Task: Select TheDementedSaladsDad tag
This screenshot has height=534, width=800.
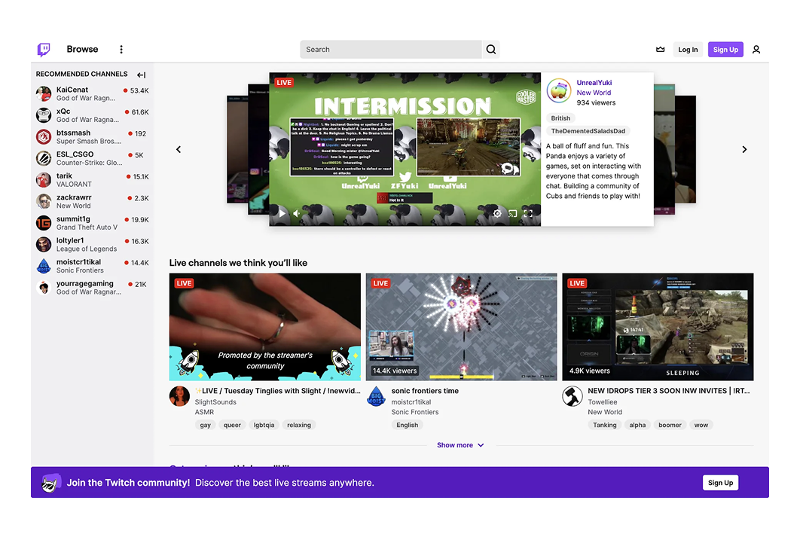Action: coord(588,131)
